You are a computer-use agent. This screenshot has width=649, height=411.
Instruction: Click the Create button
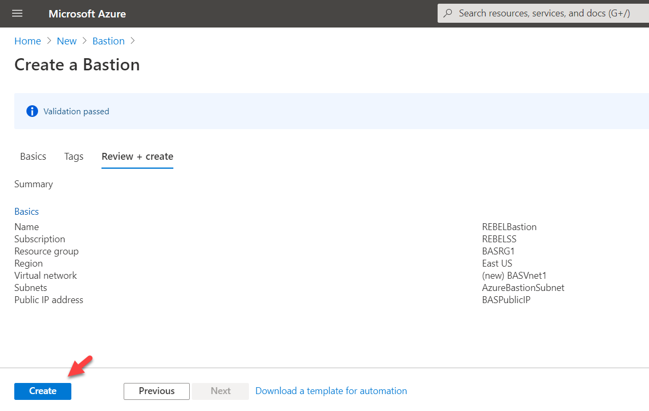(43, 391)
